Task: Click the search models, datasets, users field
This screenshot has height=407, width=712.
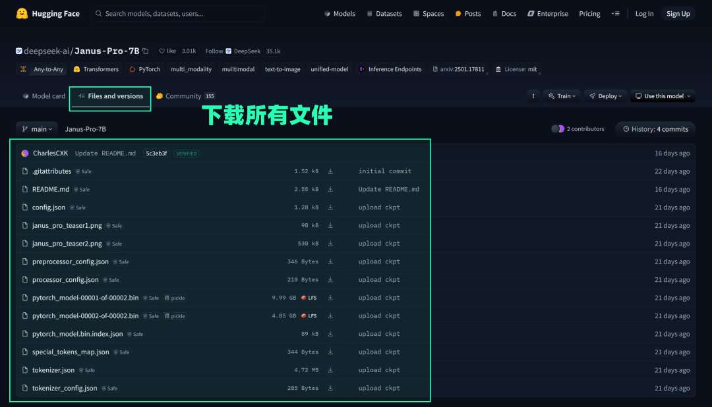Action: (x=177, y=14)
